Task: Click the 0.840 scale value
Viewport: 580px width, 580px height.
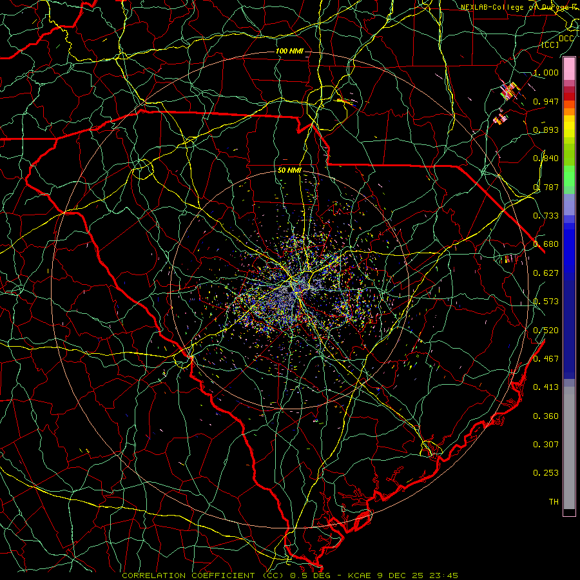Action: click(x=546, y=159)
